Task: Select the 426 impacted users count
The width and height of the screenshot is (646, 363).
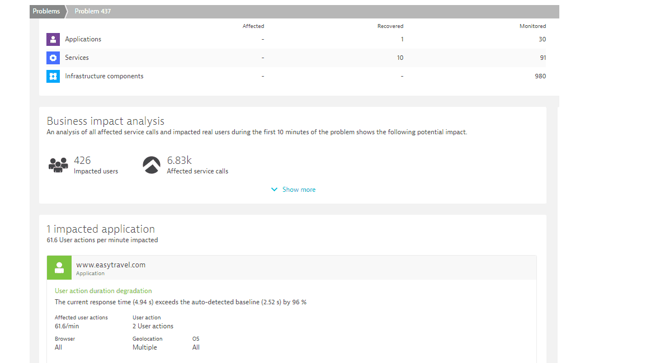Action: [x=82, y=161]
